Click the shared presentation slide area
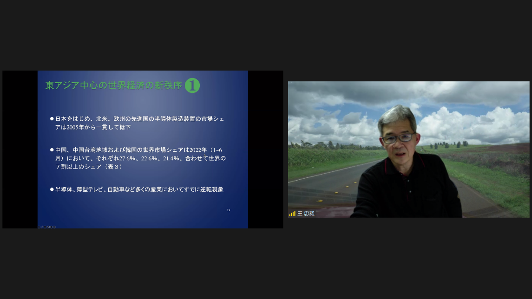 tap(143, 149)
